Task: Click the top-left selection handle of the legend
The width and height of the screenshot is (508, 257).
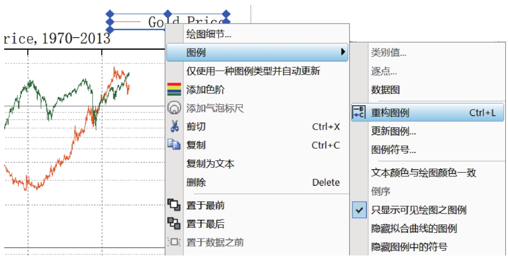Action: click(110, 14)
